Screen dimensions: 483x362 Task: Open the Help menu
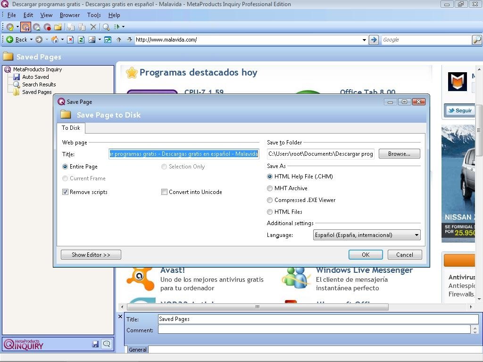[114, 15]
